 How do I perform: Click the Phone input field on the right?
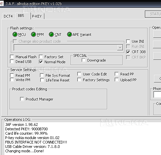[x=157, y=94]
